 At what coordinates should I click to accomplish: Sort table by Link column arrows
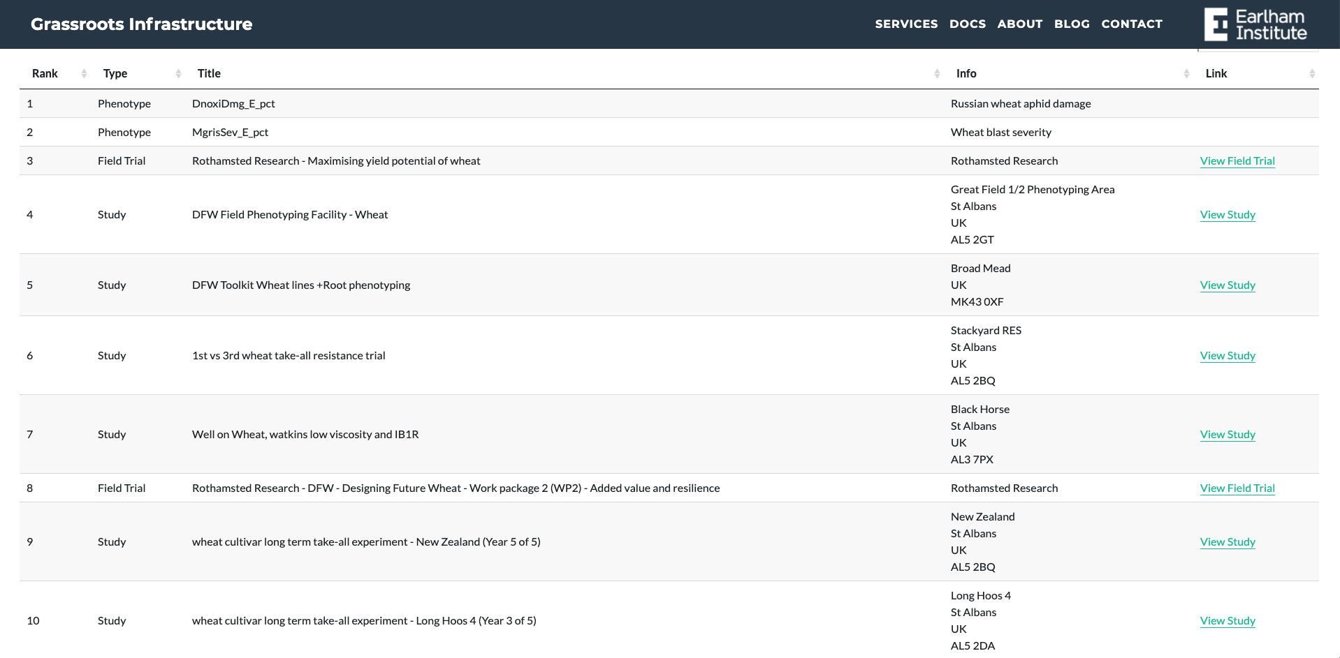pyautogui.click(x=1312, y=73)
